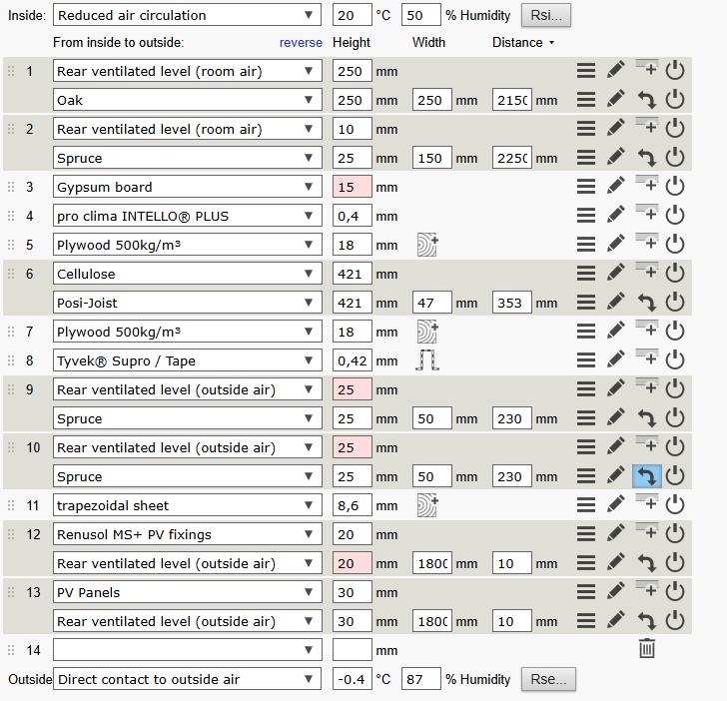Viewport: 727px width, 701px height.
Task: Click the pink height field for Gypsum board
Action: [352, 187]
